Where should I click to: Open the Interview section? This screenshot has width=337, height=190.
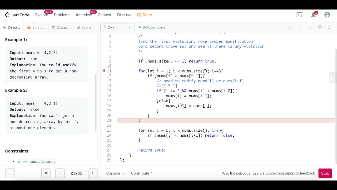coord(84,15)
